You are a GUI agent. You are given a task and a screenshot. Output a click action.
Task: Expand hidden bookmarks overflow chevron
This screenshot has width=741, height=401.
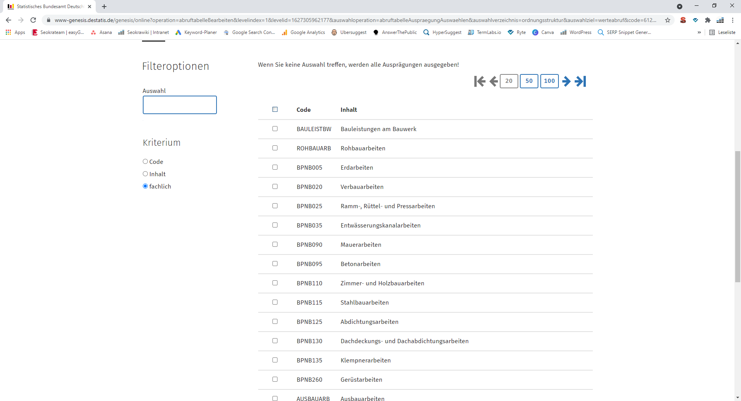click(699, 32)
